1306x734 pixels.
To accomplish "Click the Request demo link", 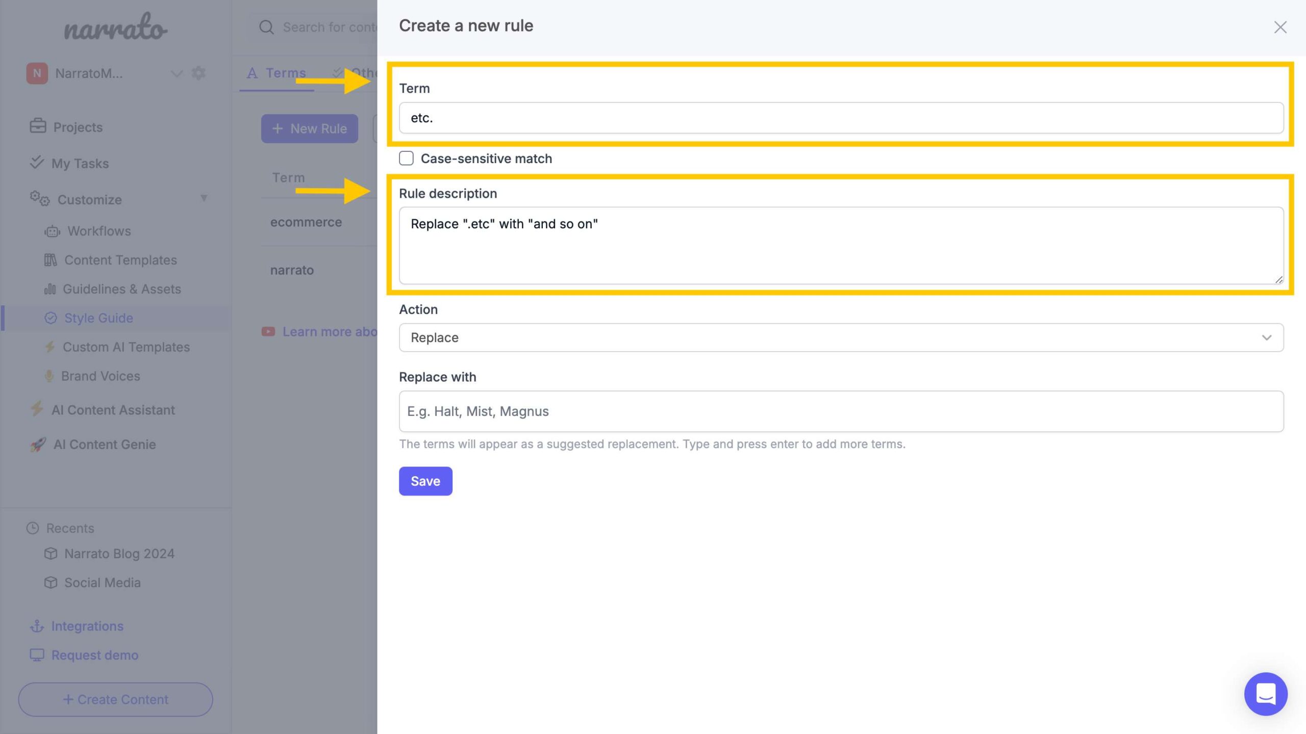I will pyautogui.click(x=94, y=654).
